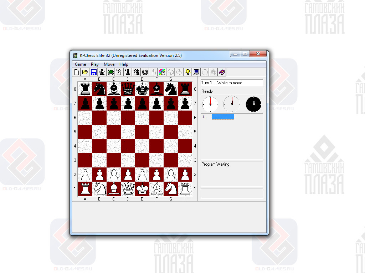Click the greyed take back move arrow
This screenshot has width=365, height=273.
(x=171, y=72)
